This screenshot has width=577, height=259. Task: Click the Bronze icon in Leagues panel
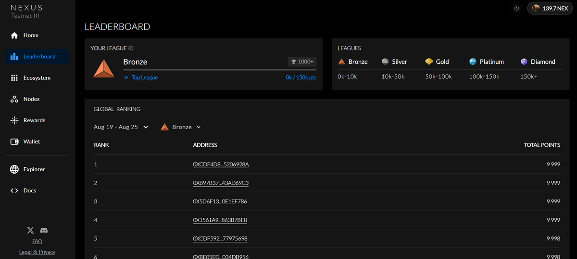tap(341, 62)
